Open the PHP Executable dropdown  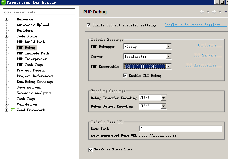168,66
